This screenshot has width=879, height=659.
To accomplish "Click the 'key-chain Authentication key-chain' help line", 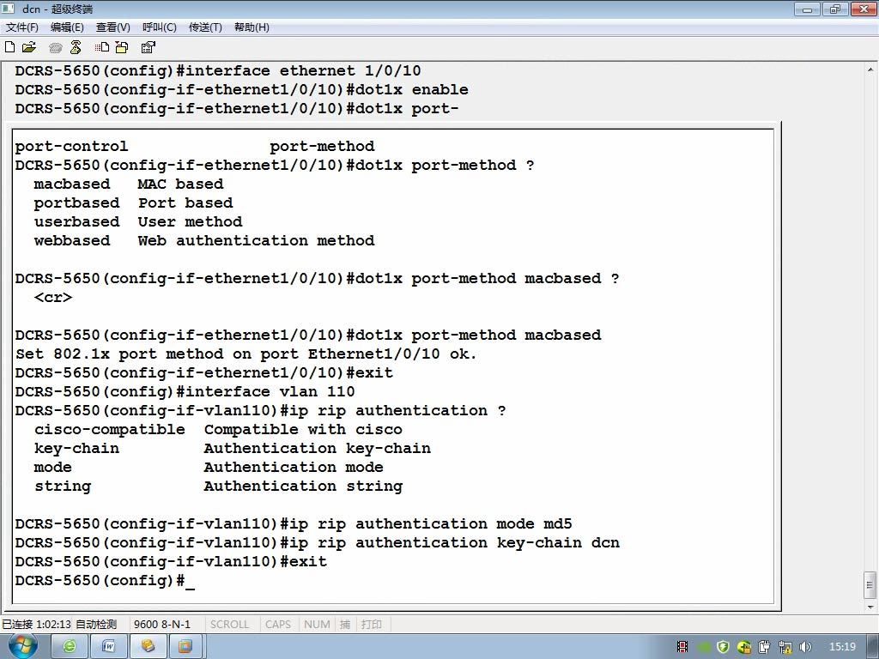I will [233, 449].
